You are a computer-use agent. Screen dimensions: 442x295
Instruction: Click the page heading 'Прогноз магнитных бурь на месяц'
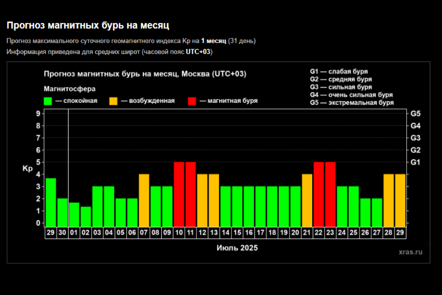click(88, 25)
